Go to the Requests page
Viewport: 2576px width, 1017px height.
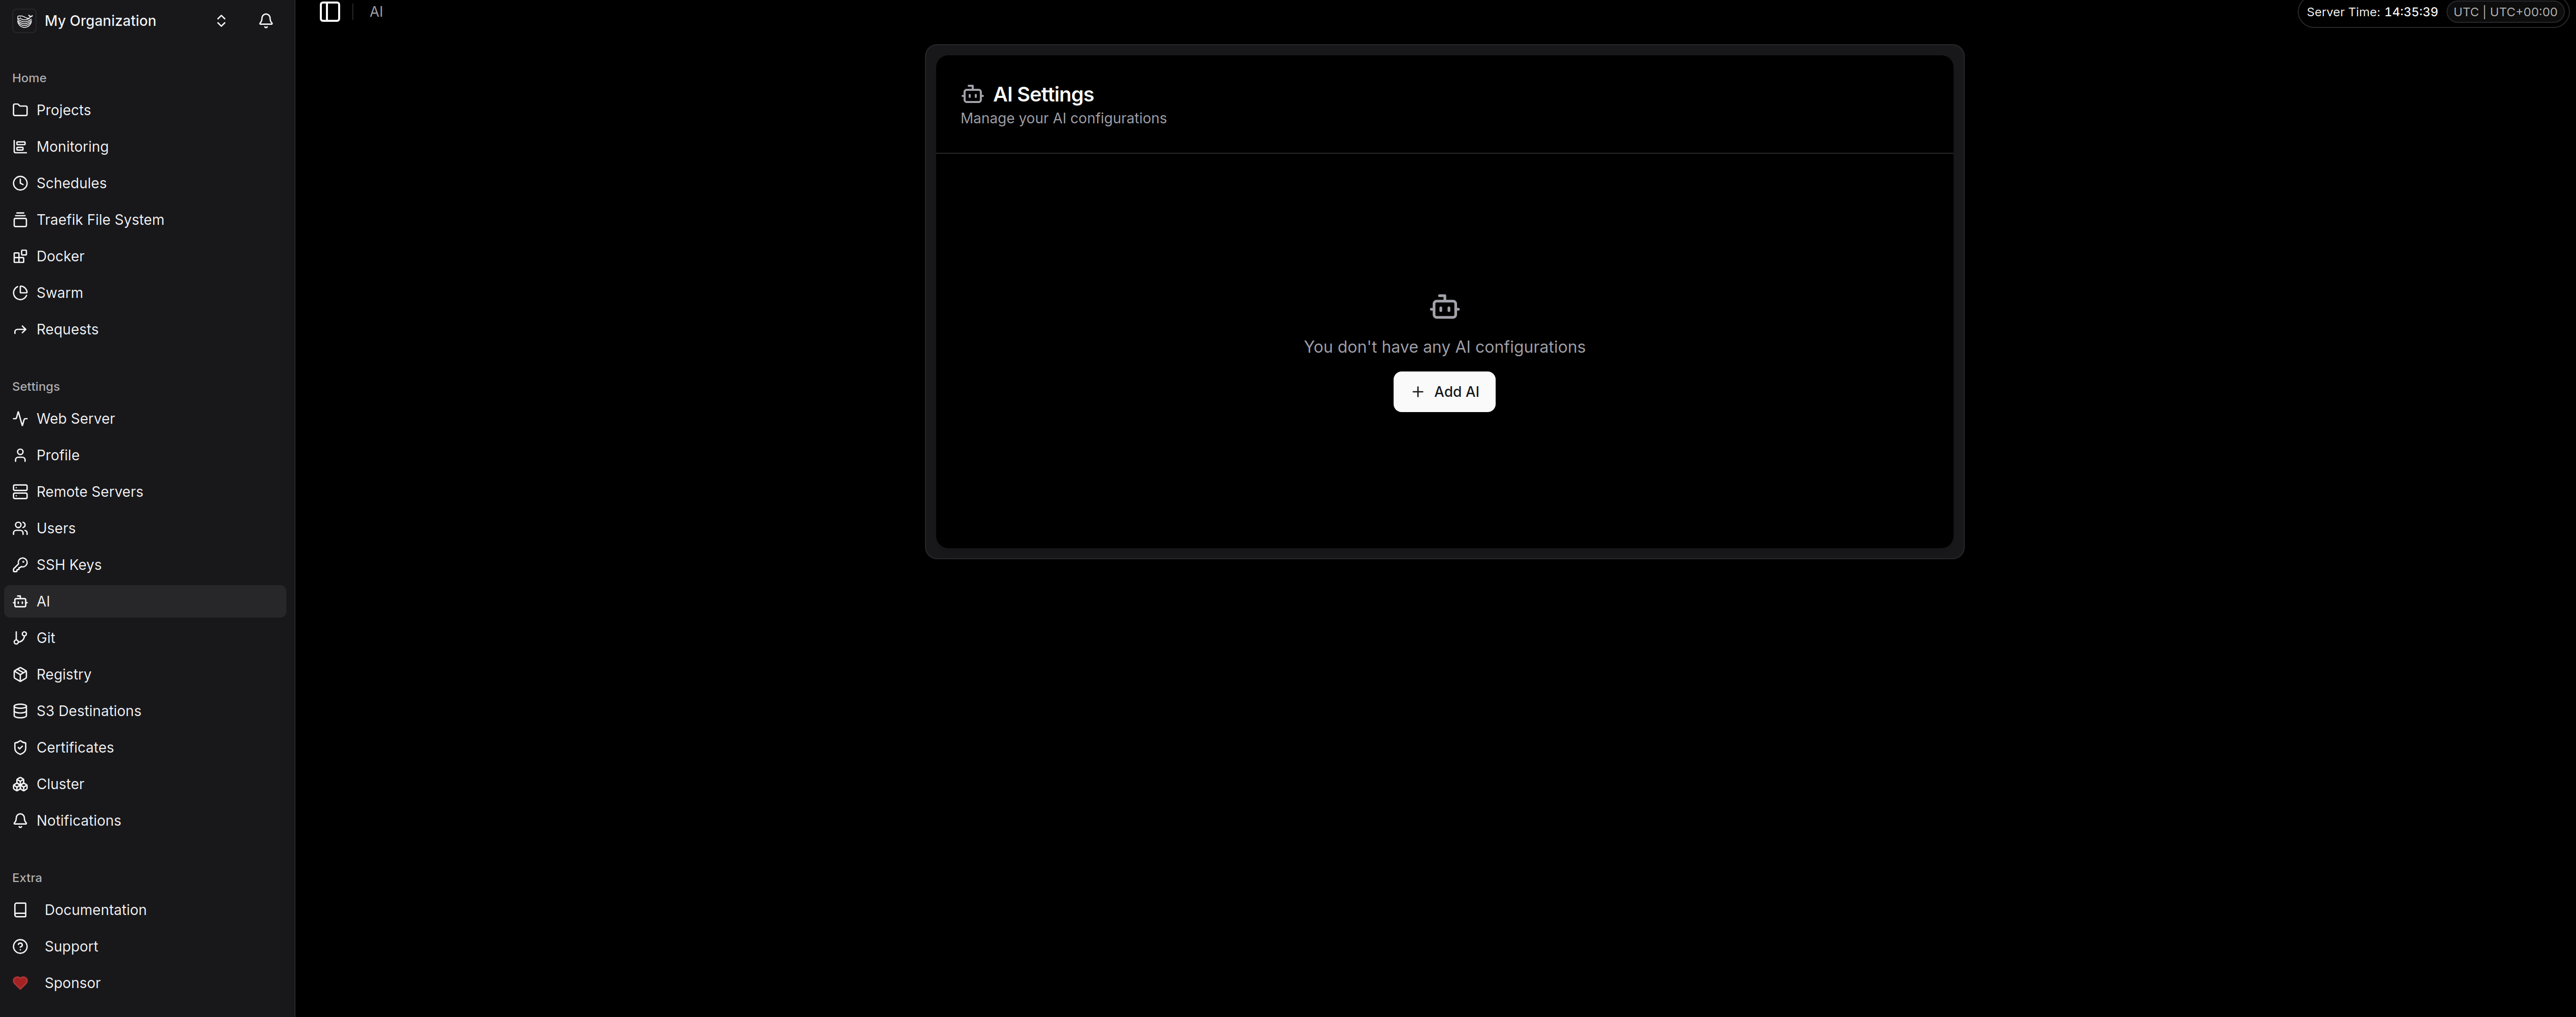pos(67,330)
